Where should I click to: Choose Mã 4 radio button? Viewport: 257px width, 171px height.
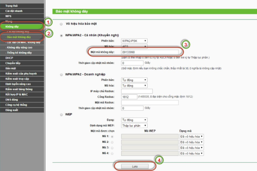pos(112,154)
